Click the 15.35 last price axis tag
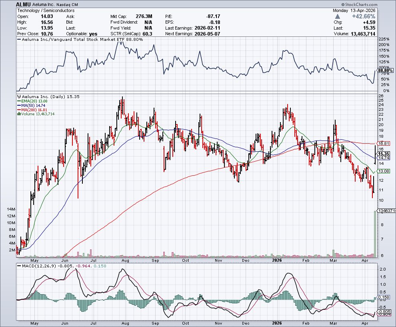 click(384, 154)
